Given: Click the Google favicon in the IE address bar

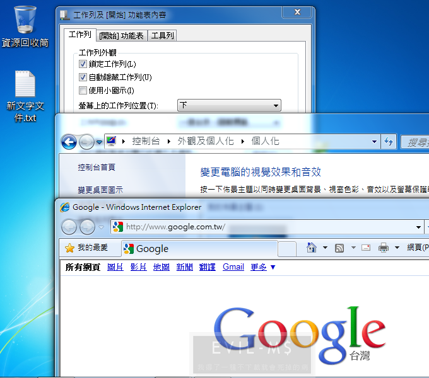Looking at the screenshot, I should pos(118,227).
